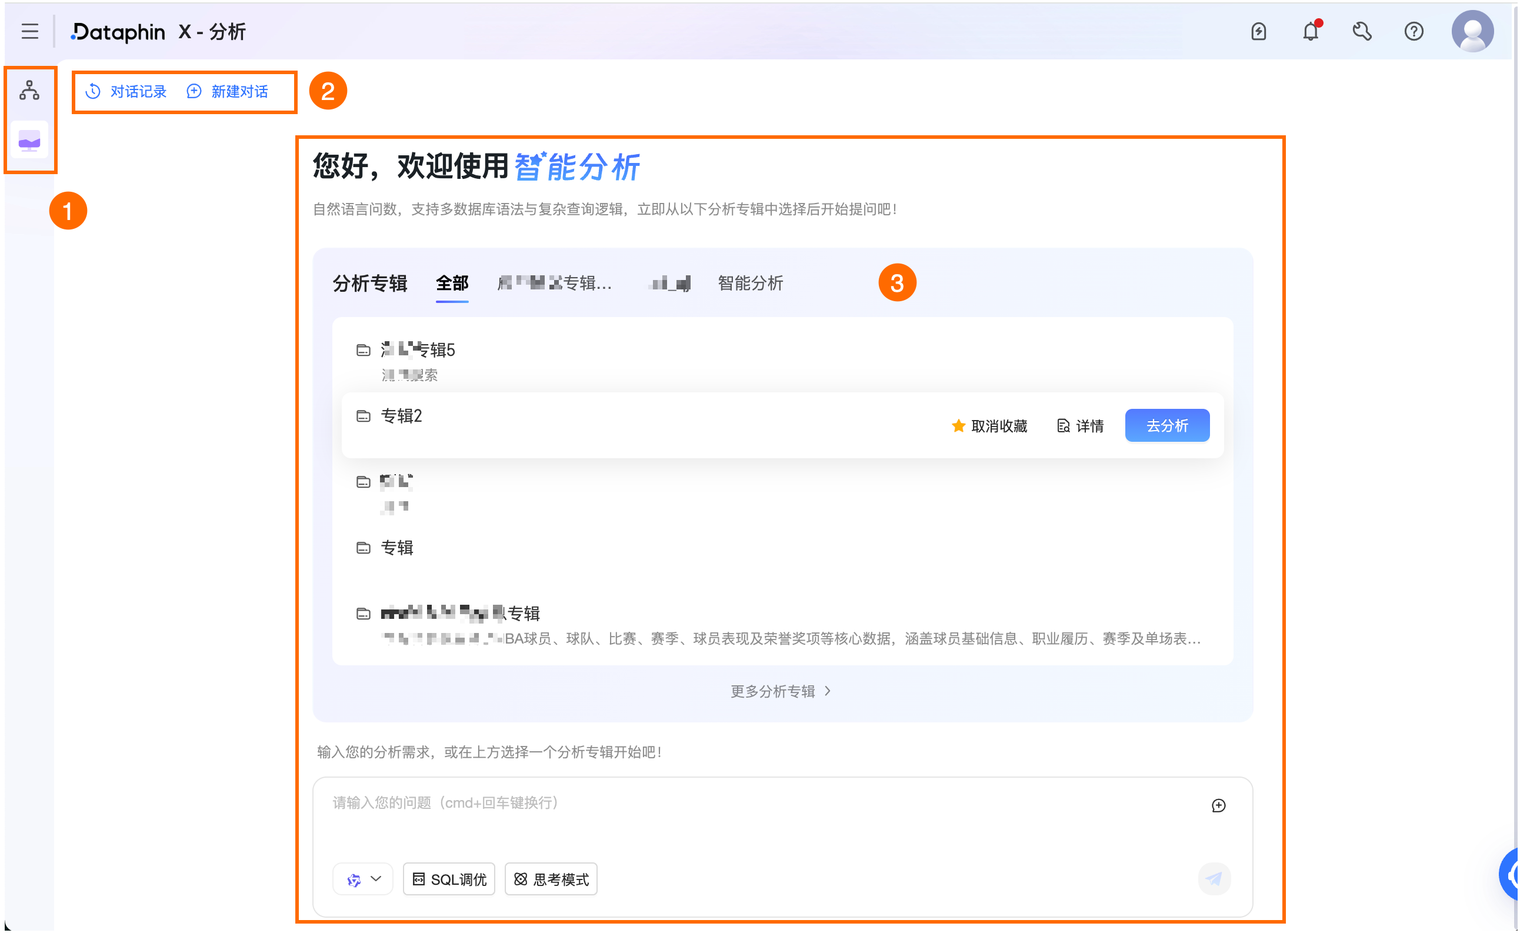Open the wrench tools icon

(x=1361, y=31)
